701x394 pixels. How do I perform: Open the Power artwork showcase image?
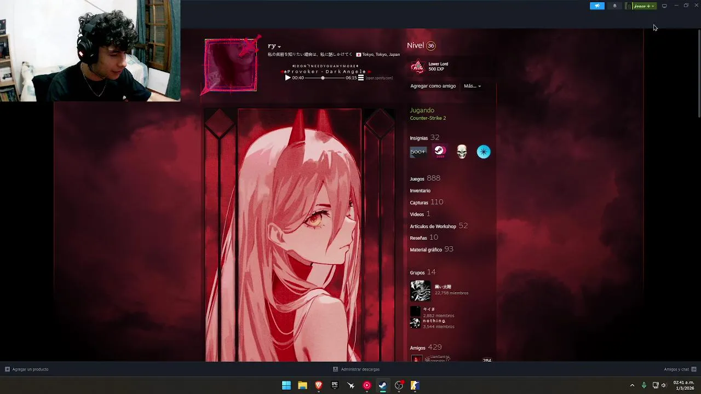click(300, 235)
